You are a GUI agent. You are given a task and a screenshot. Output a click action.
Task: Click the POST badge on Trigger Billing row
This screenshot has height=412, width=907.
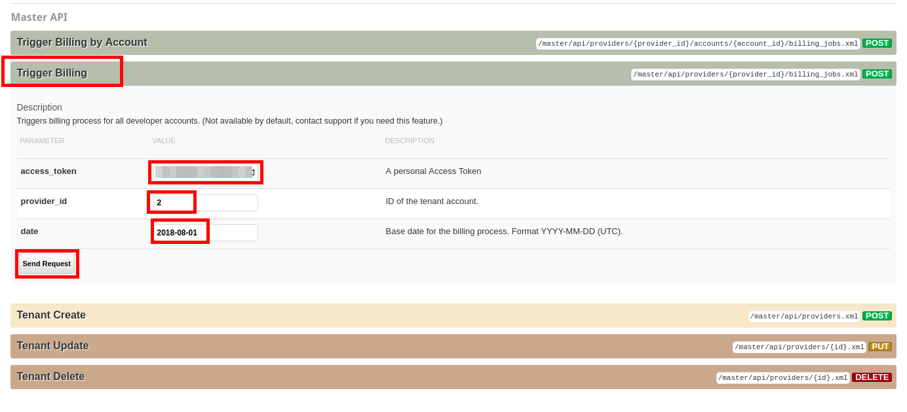pos(877,74)
